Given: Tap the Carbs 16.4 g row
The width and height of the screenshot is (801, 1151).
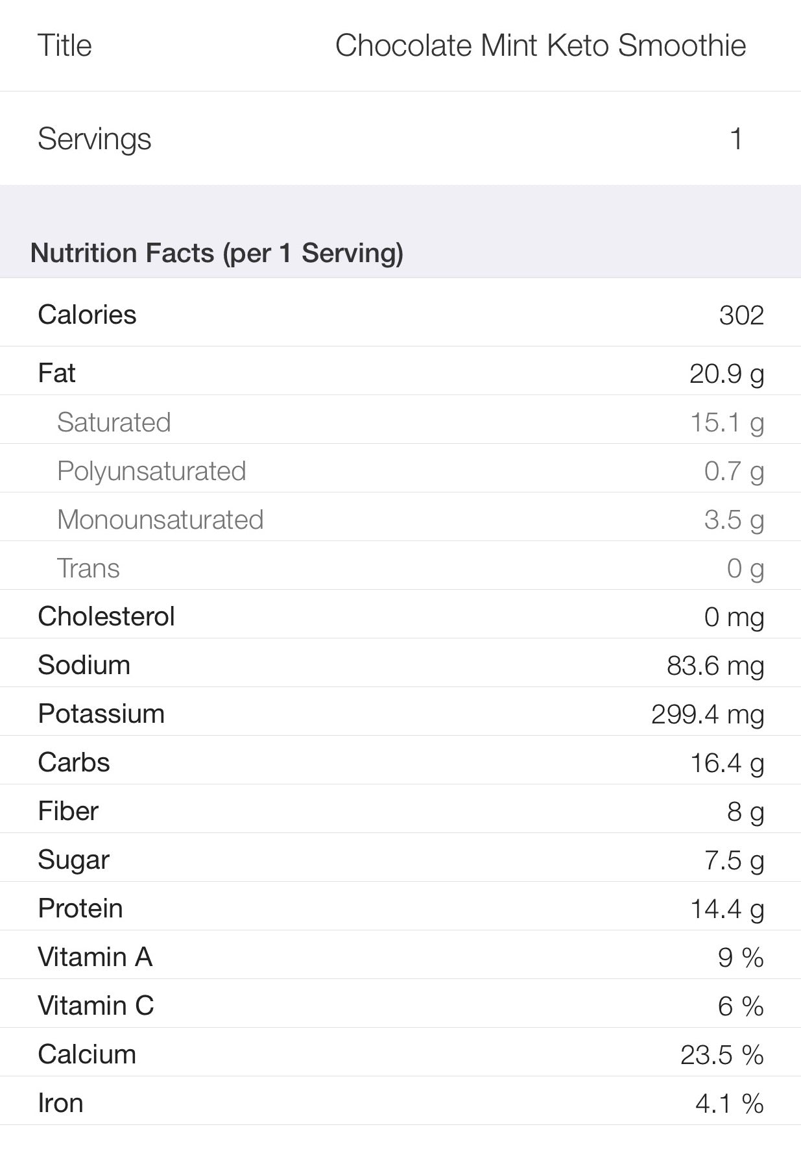Looking at the screenshot, I should pyautogui.click(x=400, y=760).
